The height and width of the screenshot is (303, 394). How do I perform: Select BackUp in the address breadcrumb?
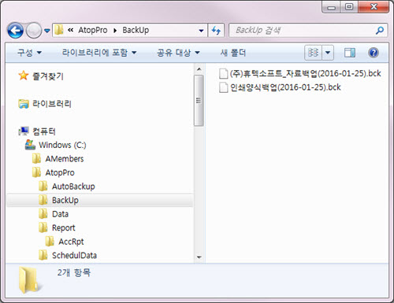(136, 30)
